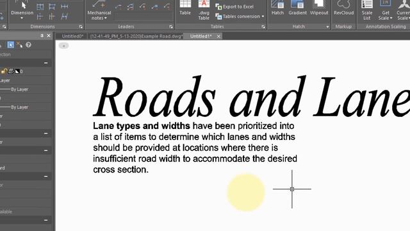
Task: Pin the properties panel
Action: pos(42,36)
